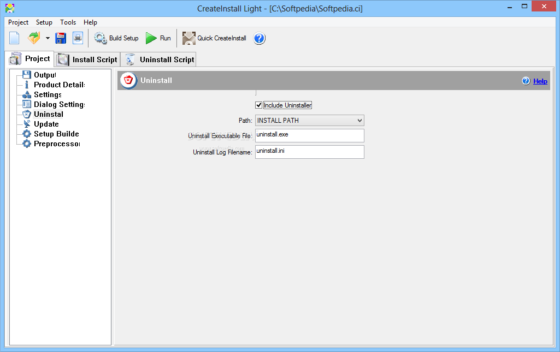Select Dialog Settings tree item
This screenshot has width=560, height=352.
pyautogui.click(x=60, y=104)
